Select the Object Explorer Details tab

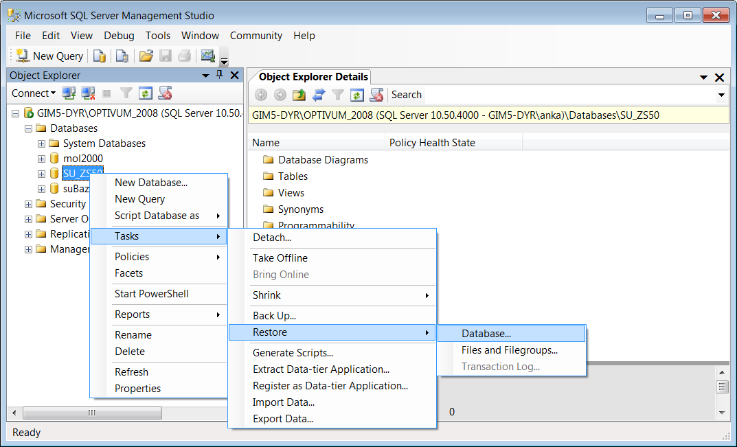tap(313, 77)
